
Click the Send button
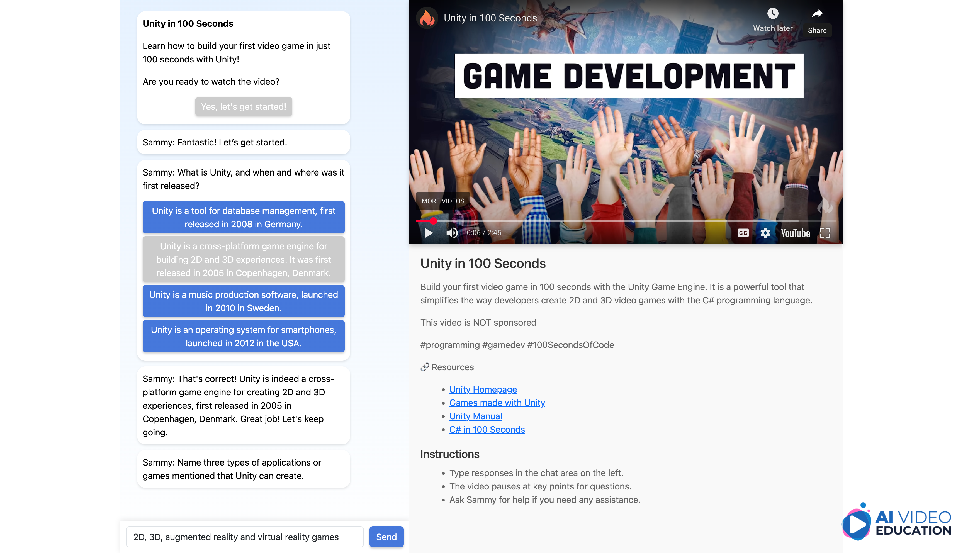386,537
